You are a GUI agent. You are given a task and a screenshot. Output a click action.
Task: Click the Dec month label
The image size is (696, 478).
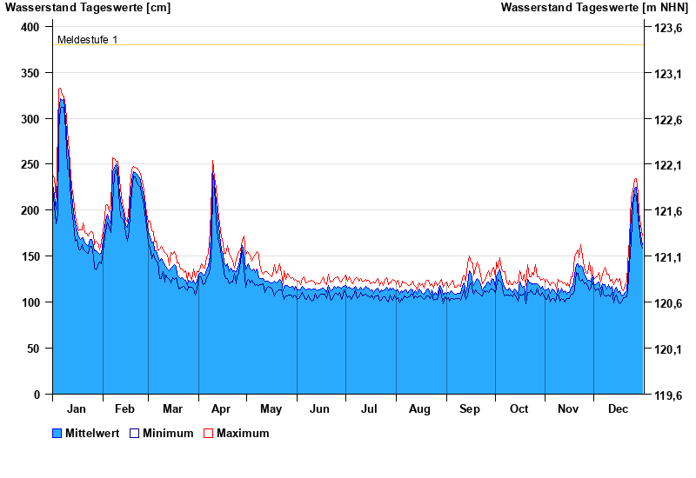(x=618, y=409)
